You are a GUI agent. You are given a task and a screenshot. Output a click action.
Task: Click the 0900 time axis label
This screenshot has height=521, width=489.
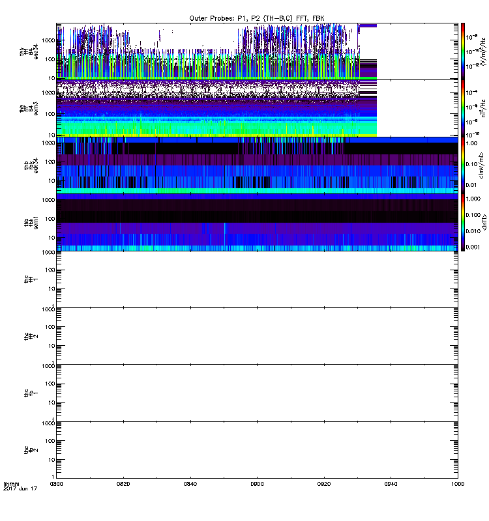(x=257, y=484)
